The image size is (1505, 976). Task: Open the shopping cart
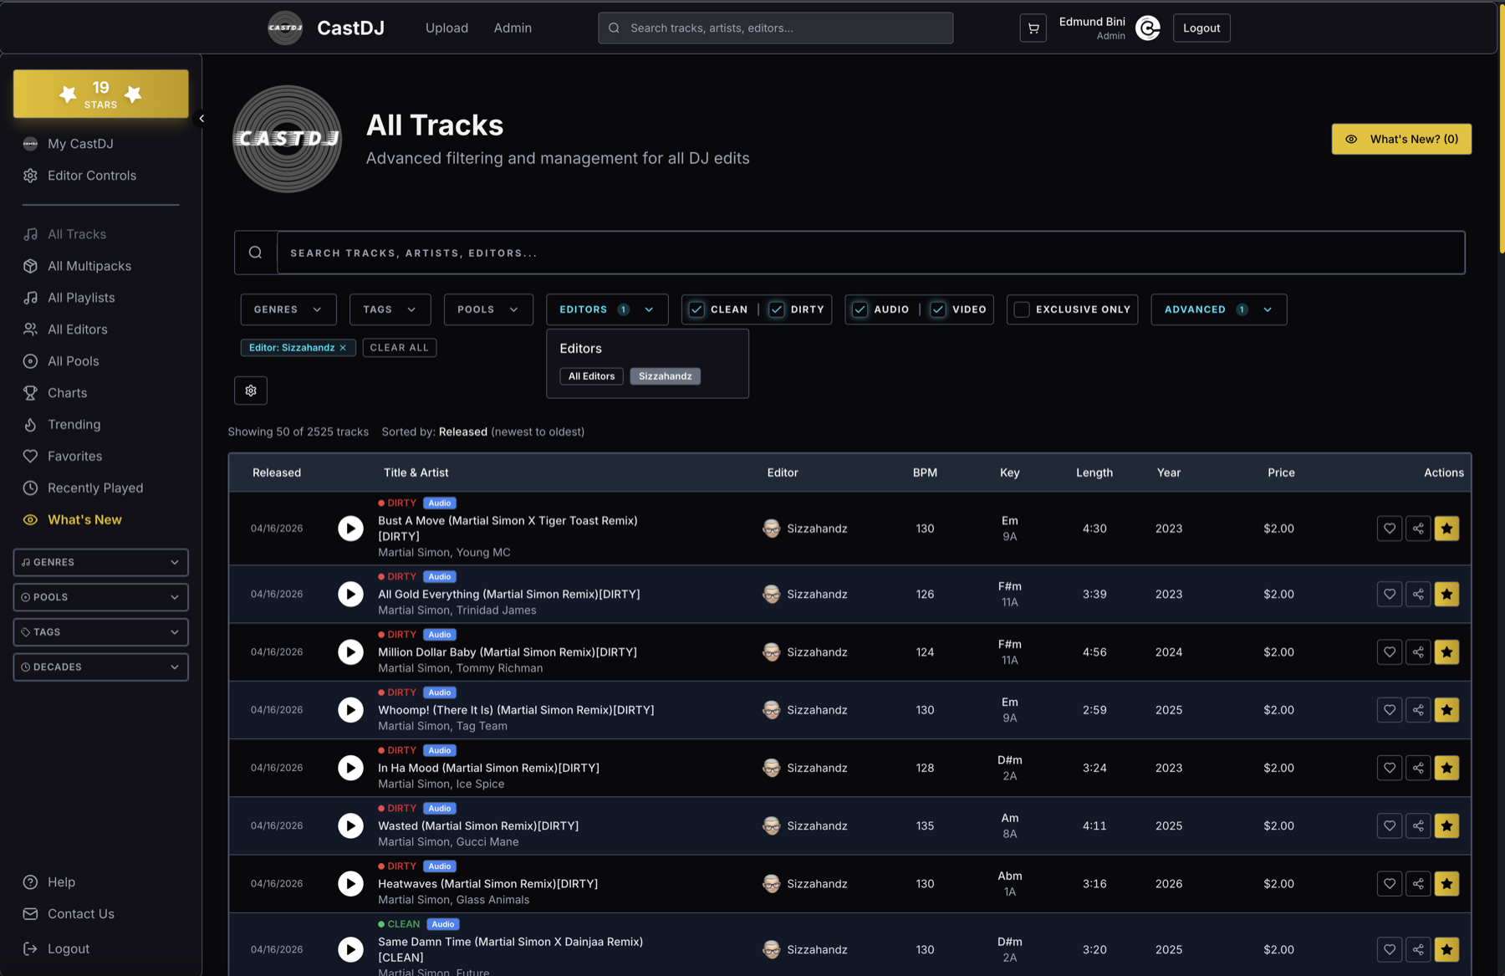(1033, 28)
